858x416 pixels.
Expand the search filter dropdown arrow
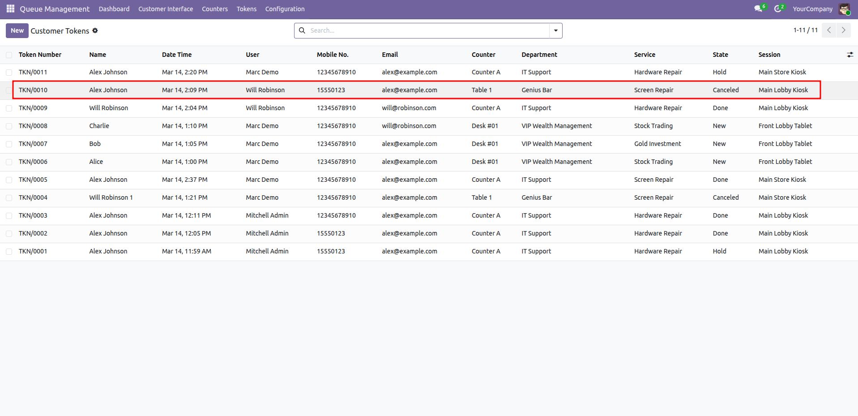[555, 30]
